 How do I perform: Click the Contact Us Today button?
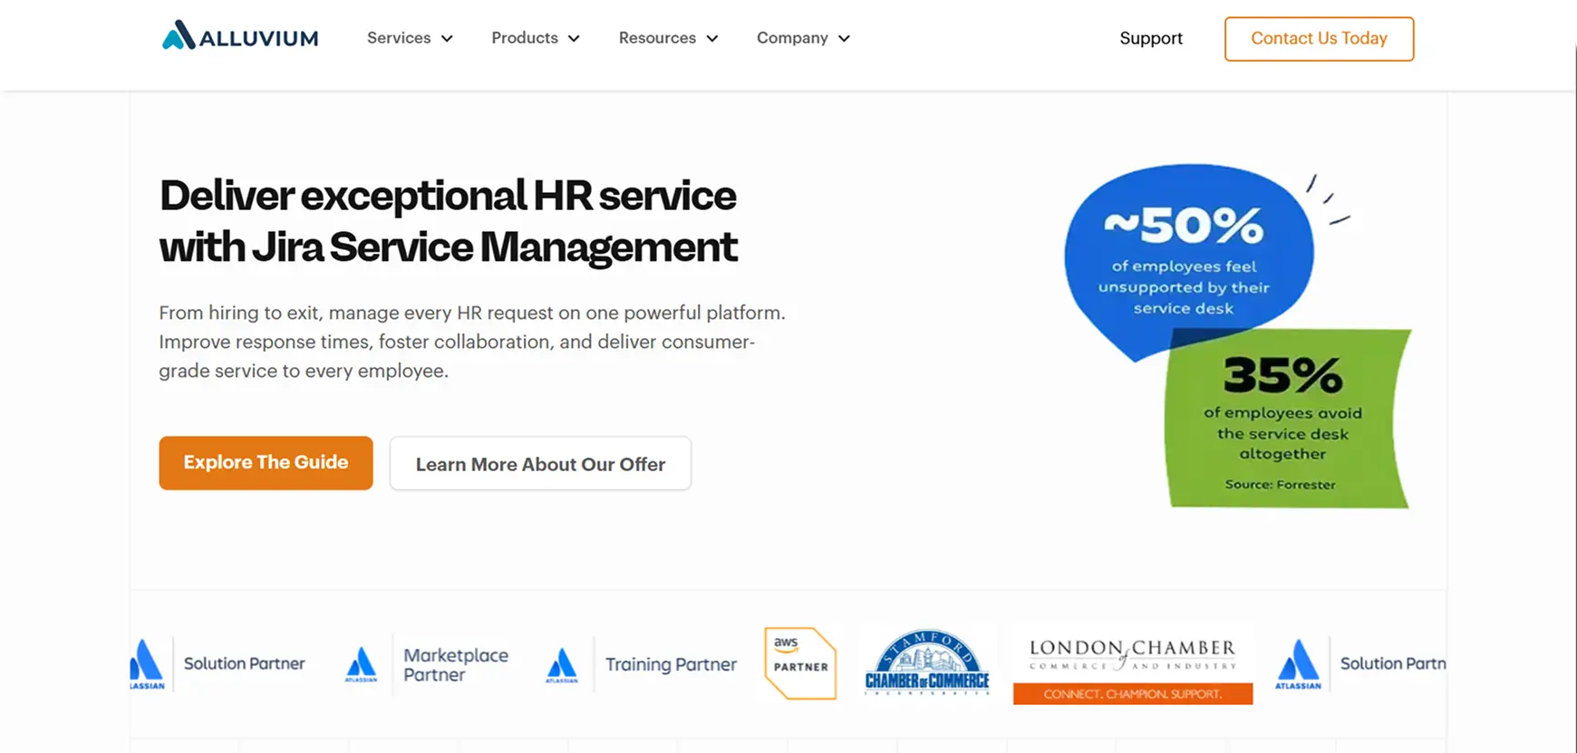coord(1319,39)
